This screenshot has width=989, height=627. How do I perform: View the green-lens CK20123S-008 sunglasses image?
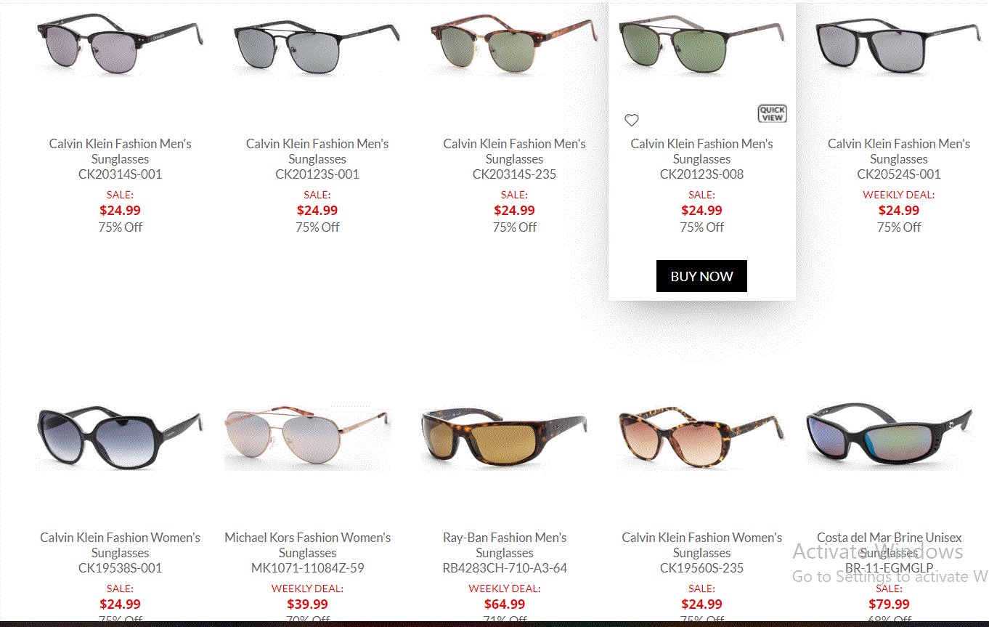[x=701, y=45]
